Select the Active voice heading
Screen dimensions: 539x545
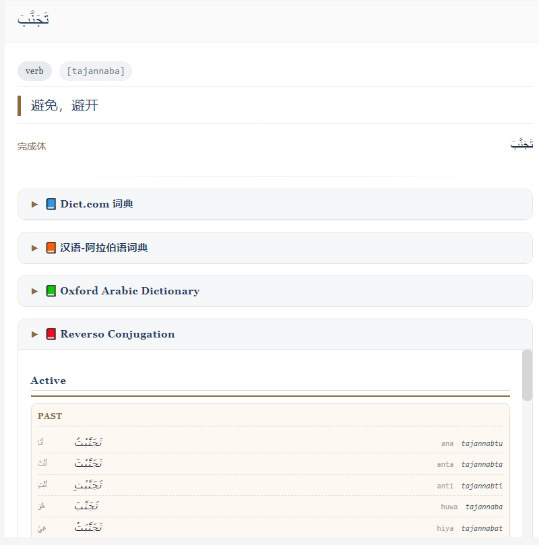pyautogui.click(x=49, y=381)
